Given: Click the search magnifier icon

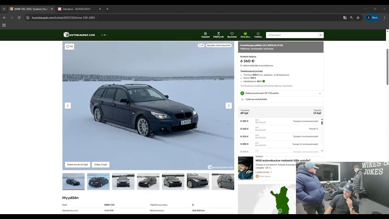Looking at the screenshot, I should (x=320, y=35).
